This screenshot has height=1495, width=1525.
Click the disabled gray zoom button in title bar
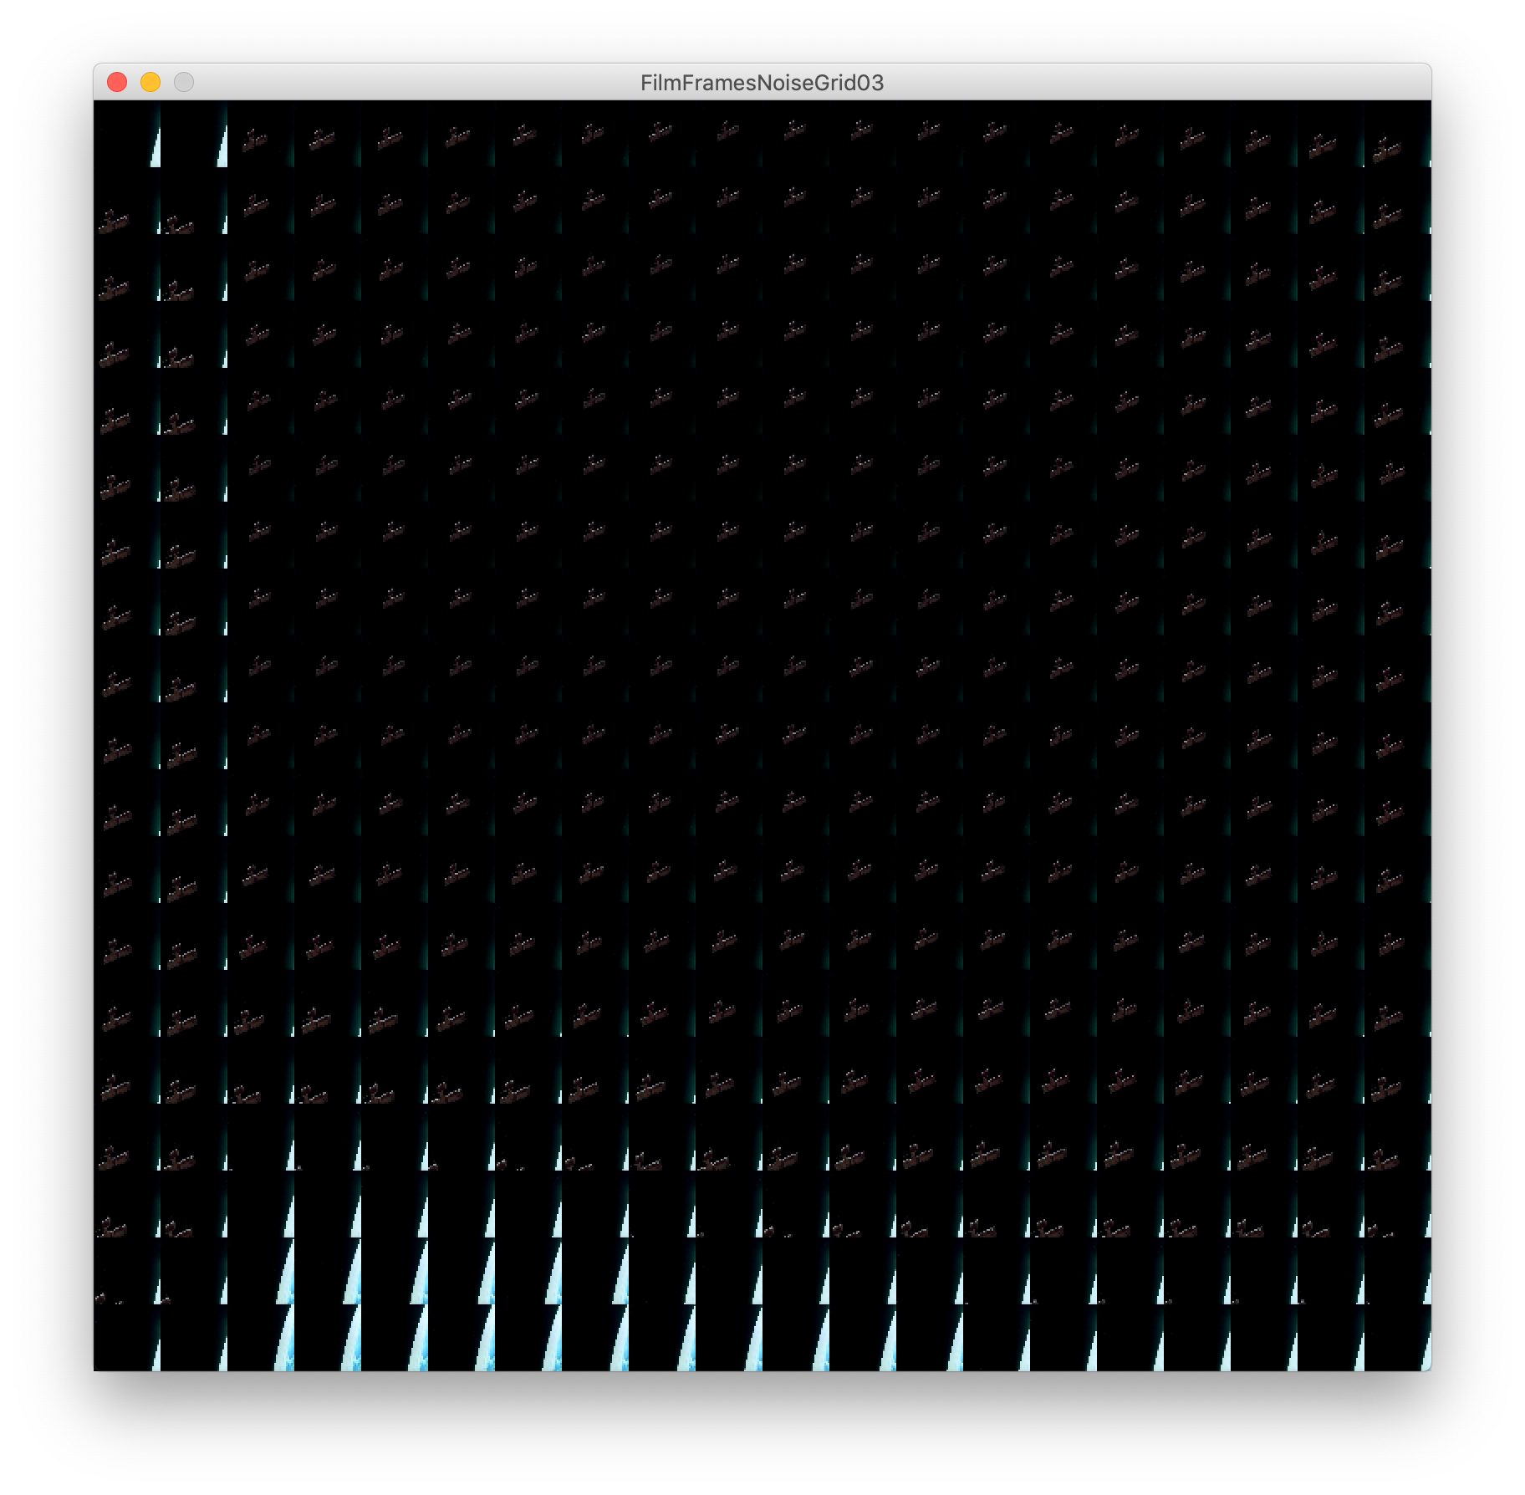184,82
